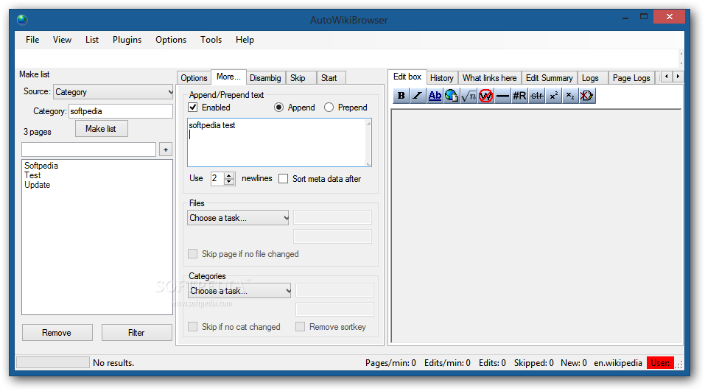Click the plus button beside list entry box
The height and width of the screenshot is (391, 705).
(166, 149)
